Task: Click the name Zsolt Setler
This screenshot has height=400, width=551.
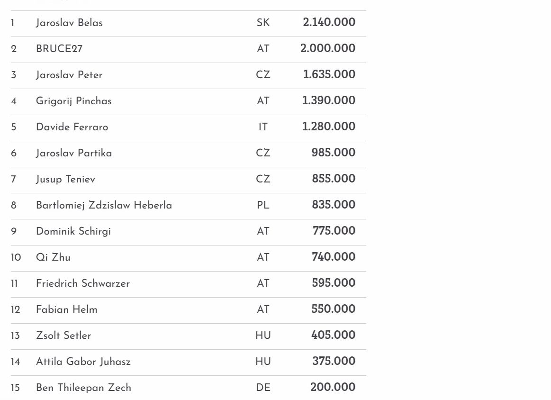Action: (x=63, y=336)
